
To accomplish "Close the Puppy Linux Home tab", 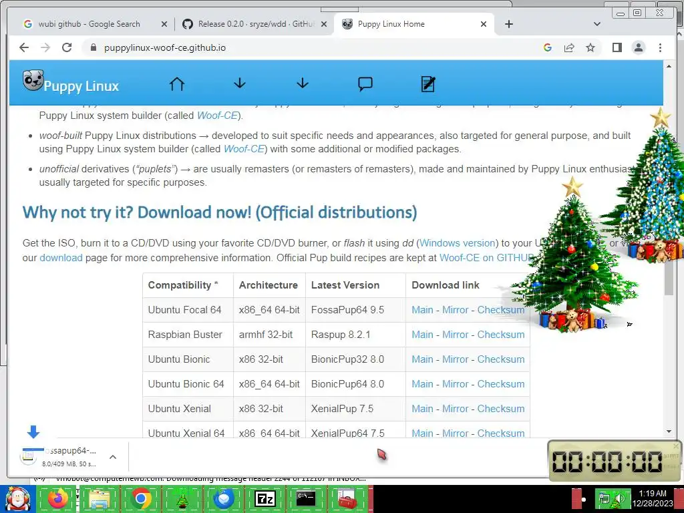I will click(484, 24).
